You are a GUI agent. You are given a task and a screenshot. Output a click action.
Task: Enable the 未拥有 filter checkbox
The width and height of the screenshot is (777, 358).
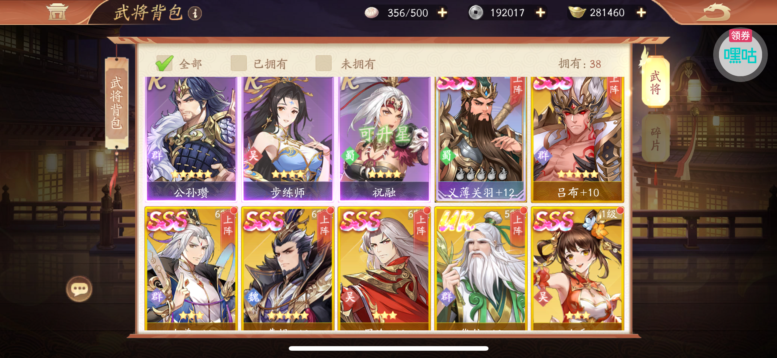coord(323,63)
